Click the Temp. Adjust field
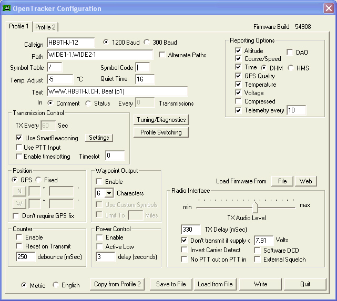Screen dimensions: 337x301 point(60,79)
